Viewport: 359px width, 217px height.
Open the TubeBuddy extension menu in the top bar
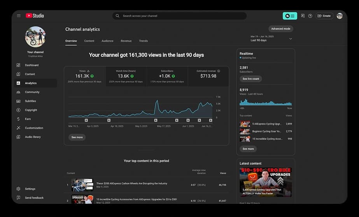[x=290, y=16]
